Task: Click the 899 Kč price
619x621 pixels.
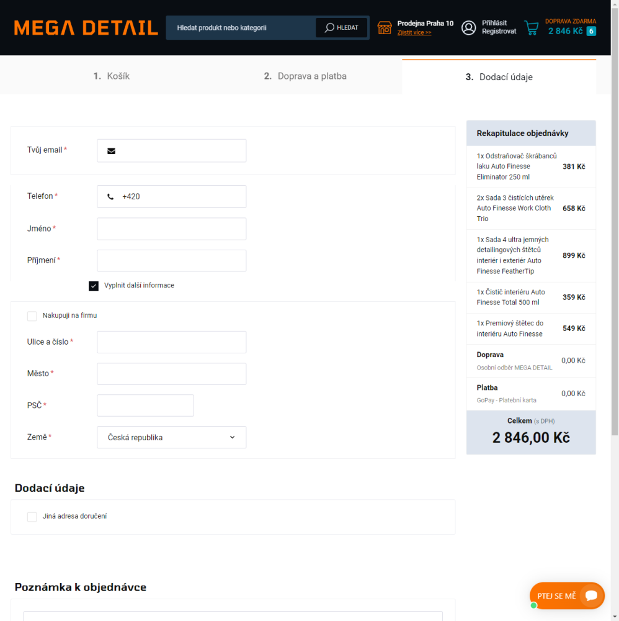Action: [x=574, y=255]
